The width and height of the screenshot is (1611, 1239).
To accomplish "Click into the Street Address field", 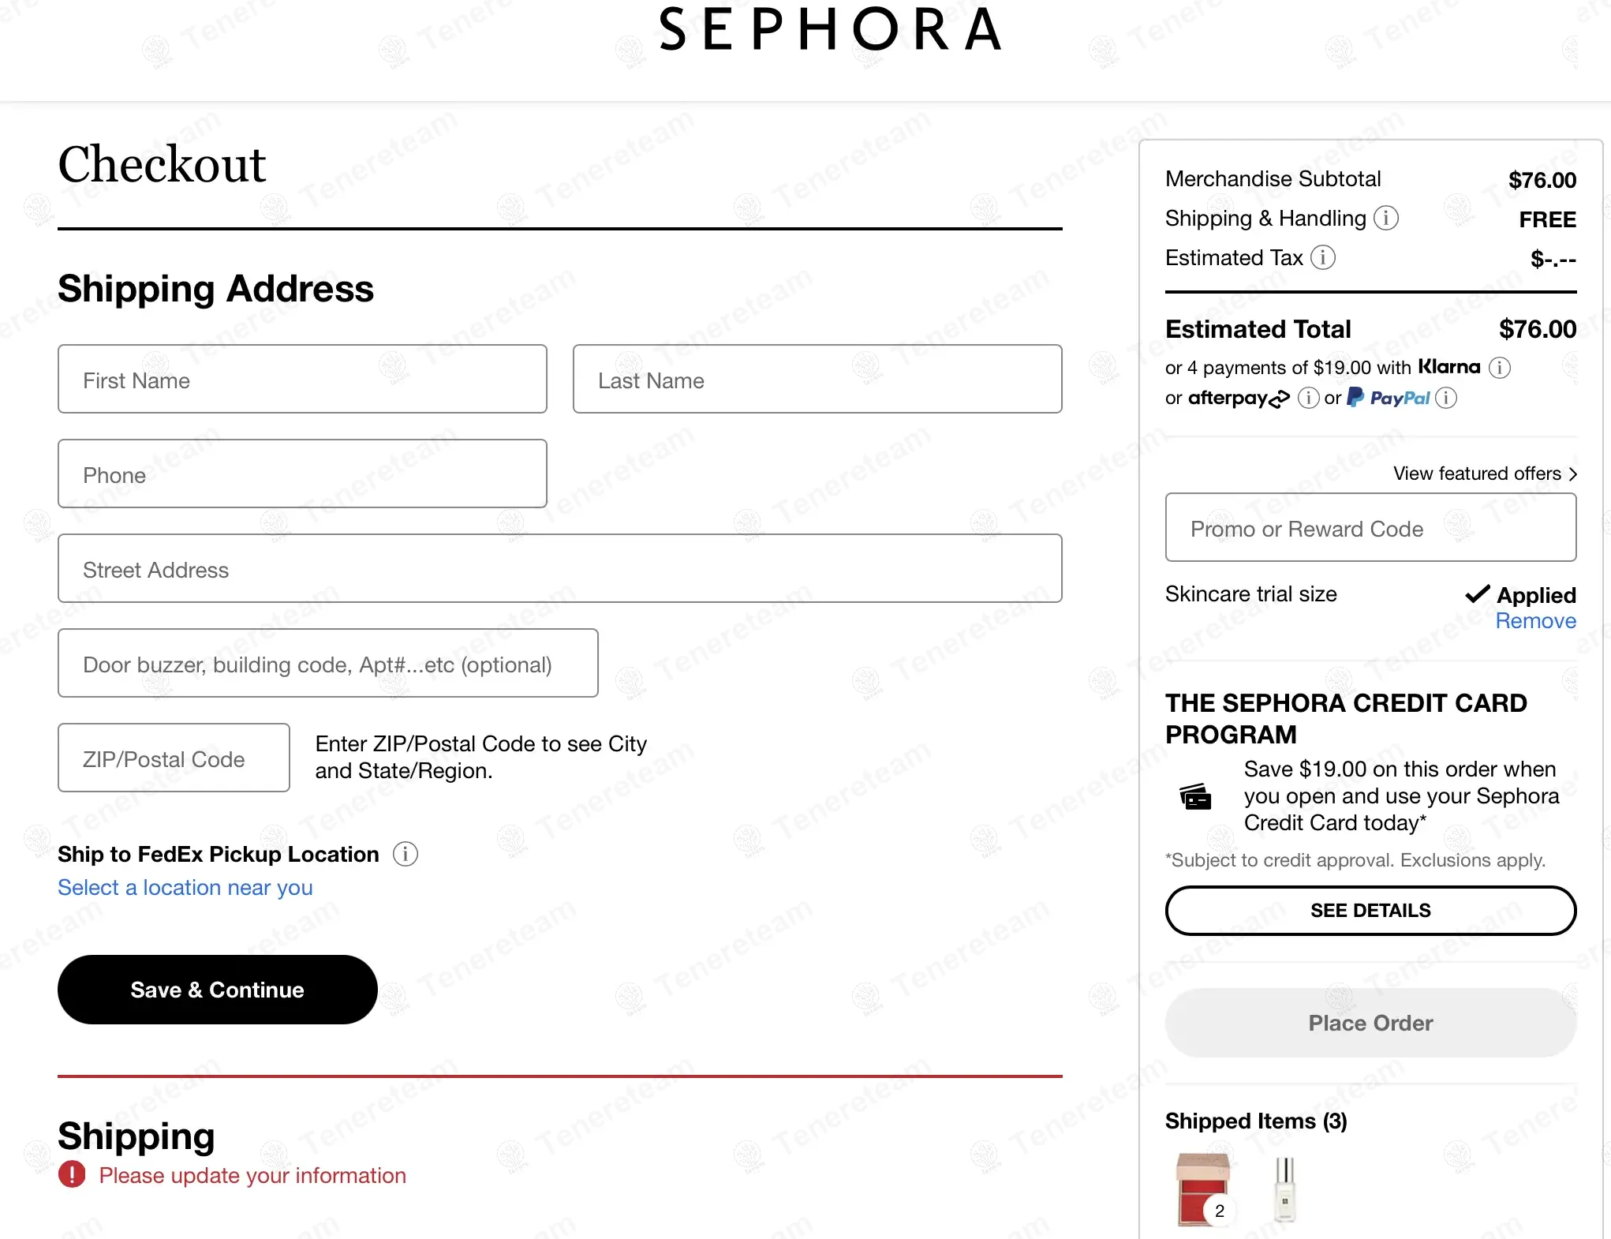I will tap(559, 569).
